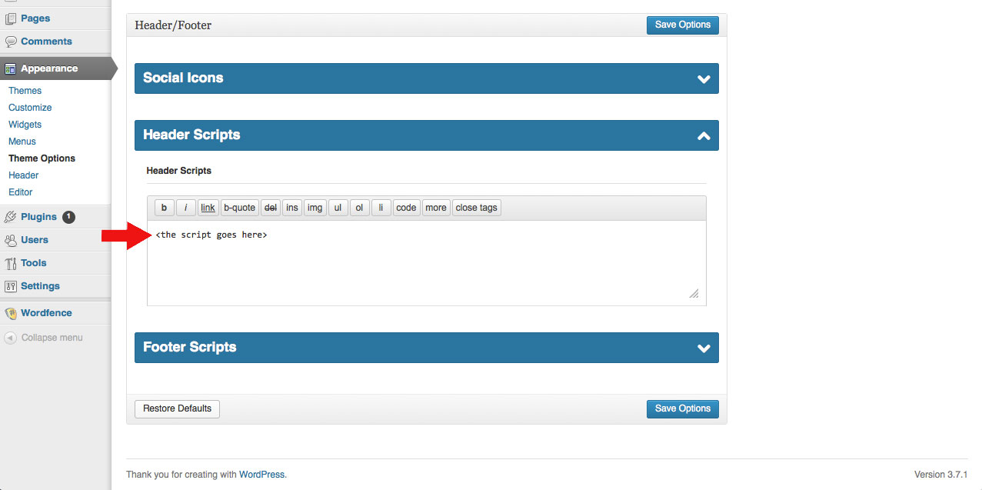Expand the Footer Scripts section
Screen dimensions: 982x490
point(703,348)
